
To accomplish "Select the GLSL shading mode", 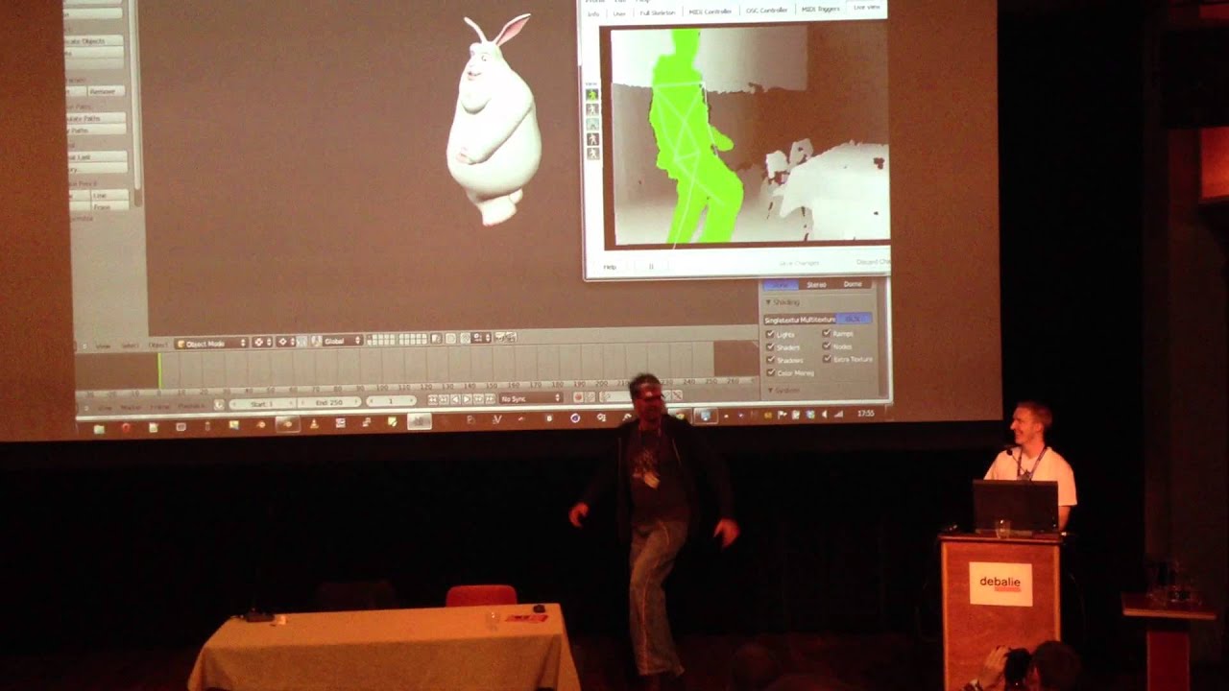I will (854, 319).
